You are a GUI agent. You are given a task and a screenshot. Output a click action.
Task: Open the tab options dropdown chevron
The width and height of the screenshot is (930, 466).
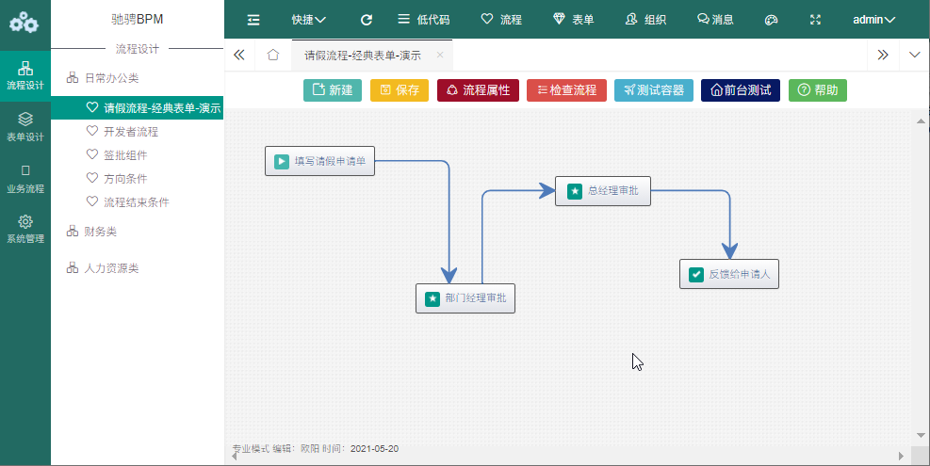[914, 55]
